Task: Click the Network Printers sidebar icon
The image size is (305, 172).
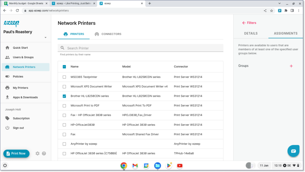Action: (7, 67)
